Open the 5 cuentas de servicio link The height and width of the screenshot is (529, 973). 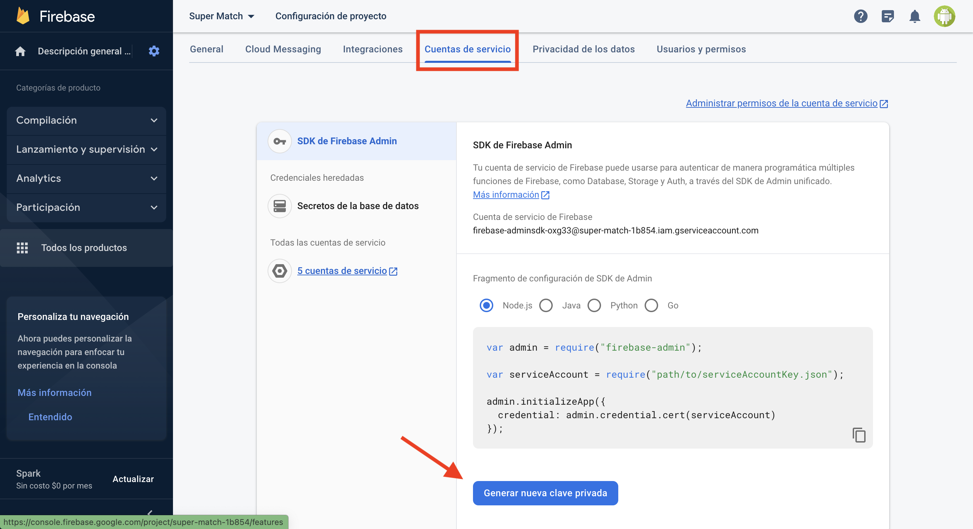342,271
